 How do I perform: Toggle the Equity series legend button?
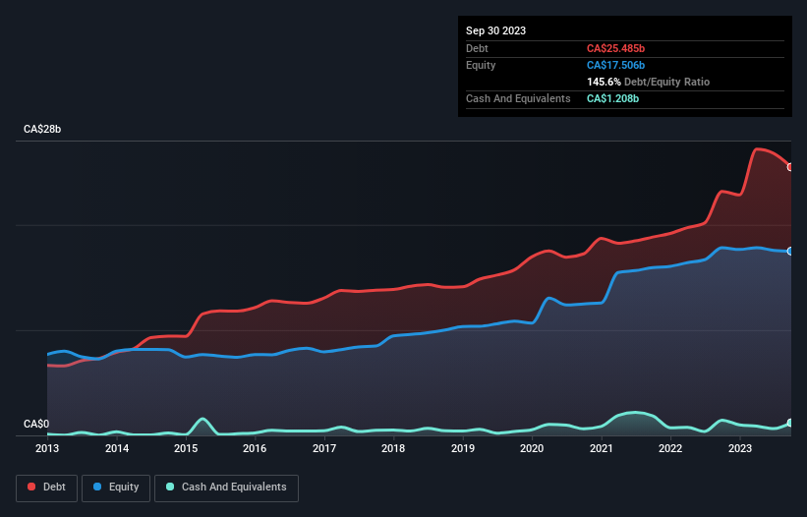[116, 488]
